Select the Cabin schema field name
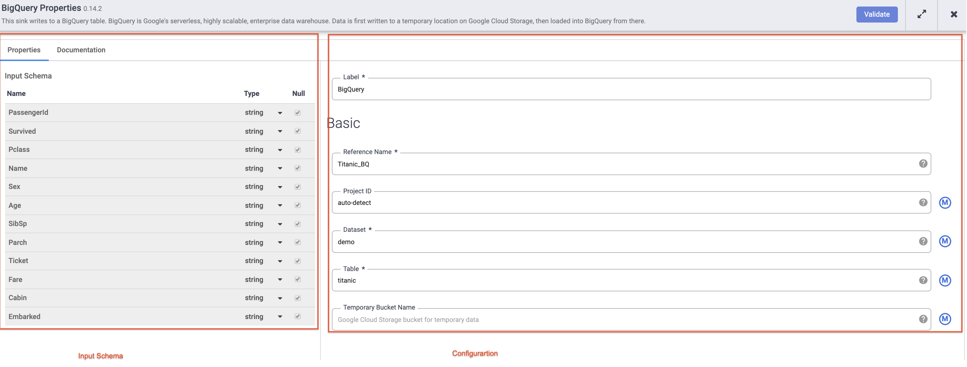The image size is (967, 367). [x=17, y=298]
